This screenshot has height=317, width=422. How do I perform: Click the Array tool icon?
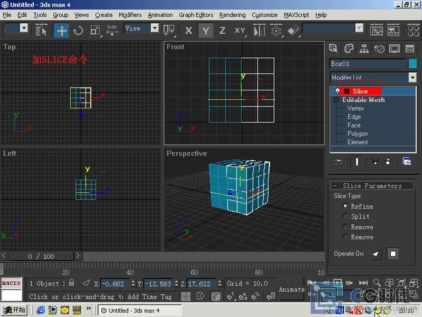(277, 31)
